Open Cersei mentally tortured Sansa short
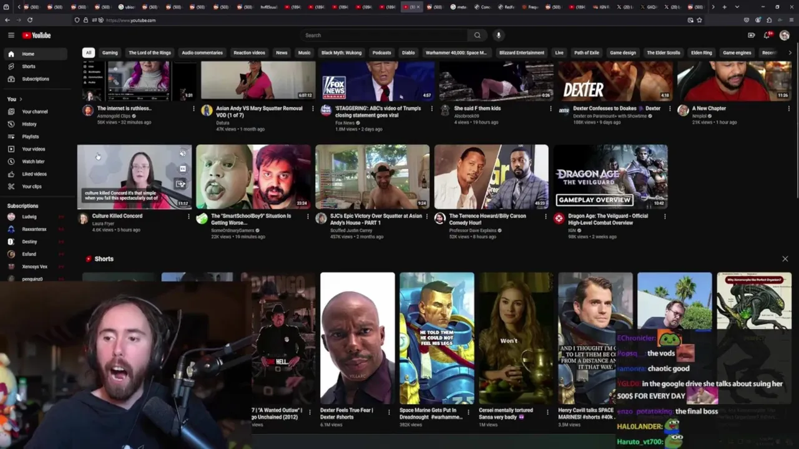 click(x=516, y=338)
